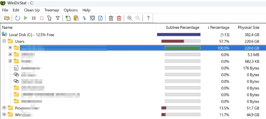Open the Clean Up menu
266x119 pixels.
32,10
